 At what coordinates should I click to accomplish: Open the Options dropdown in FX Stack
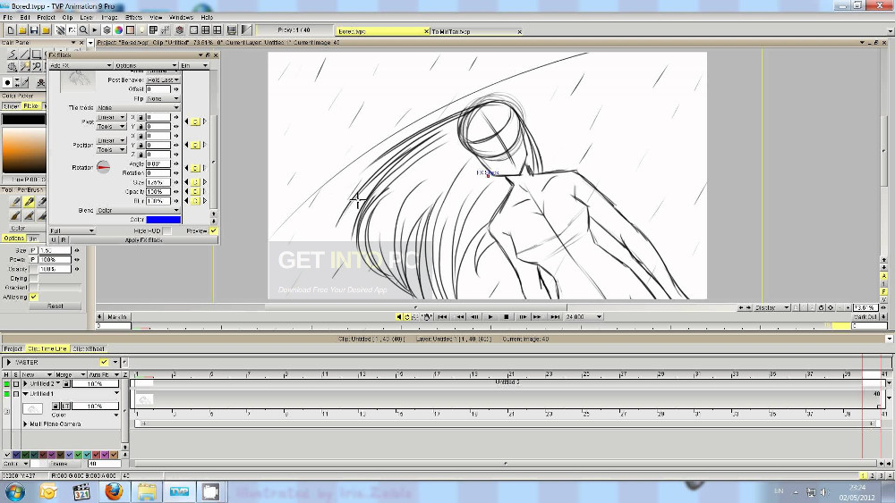click(146, 65)
